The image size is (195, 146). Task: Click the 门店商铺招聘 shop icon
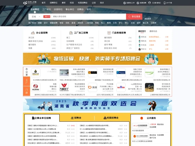pyautogui.click(x=109, y=33)
